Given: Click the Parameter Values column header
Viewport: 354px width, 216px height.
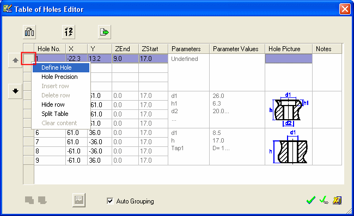Looking at the screenshot, I should click(237, 49).
